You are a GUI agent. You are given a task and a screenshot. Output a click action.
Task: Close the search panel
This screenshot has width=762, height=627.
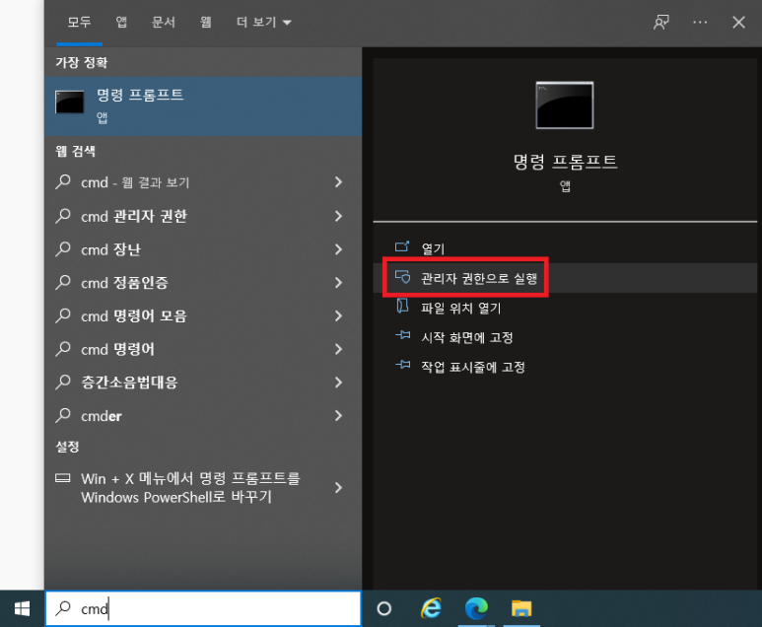(x=738, y=22)
